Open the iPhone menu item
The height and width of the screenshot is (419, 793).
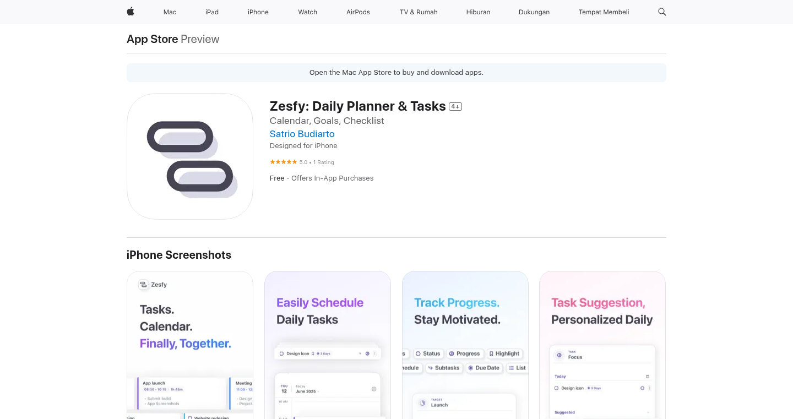[x=258, y=12]
